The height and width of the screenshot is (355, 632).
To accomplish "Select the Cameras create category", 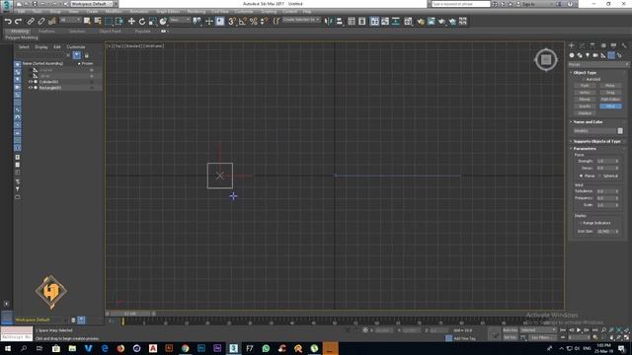I will pyautogui.click(x=595, y=55).
